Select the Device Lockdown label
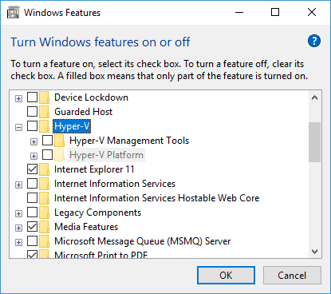Image resolution: width=331 pixels, height=294 pixels. point(91,97)
